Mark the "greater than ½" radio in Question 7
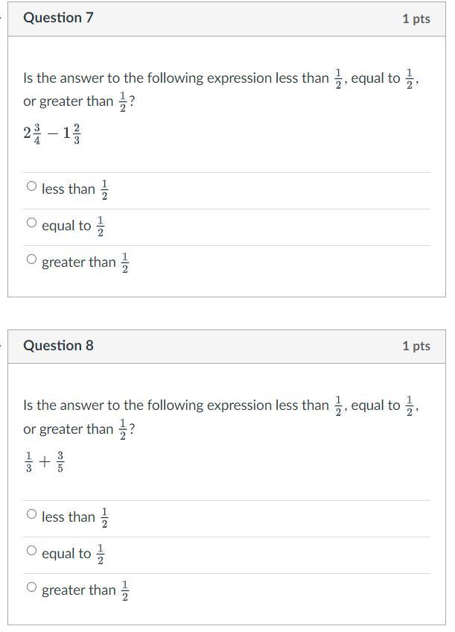The image size is (455, 632). pos(31,259)
